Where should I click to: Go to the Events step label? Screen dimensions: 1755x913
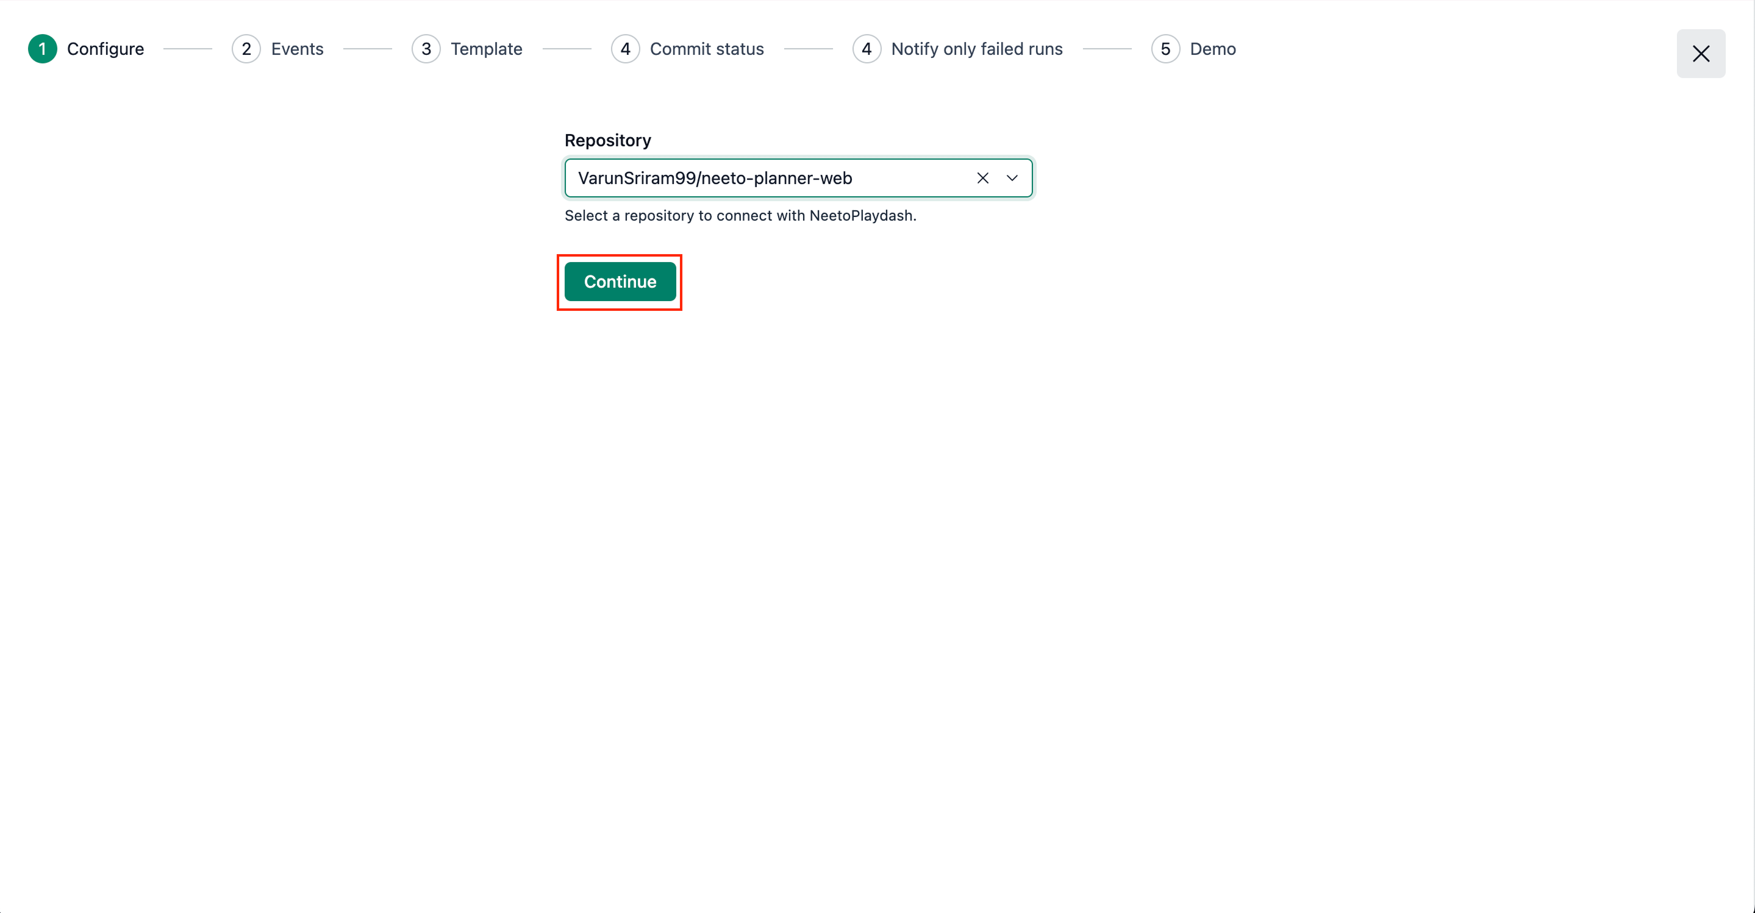click(x=297, y=49)
